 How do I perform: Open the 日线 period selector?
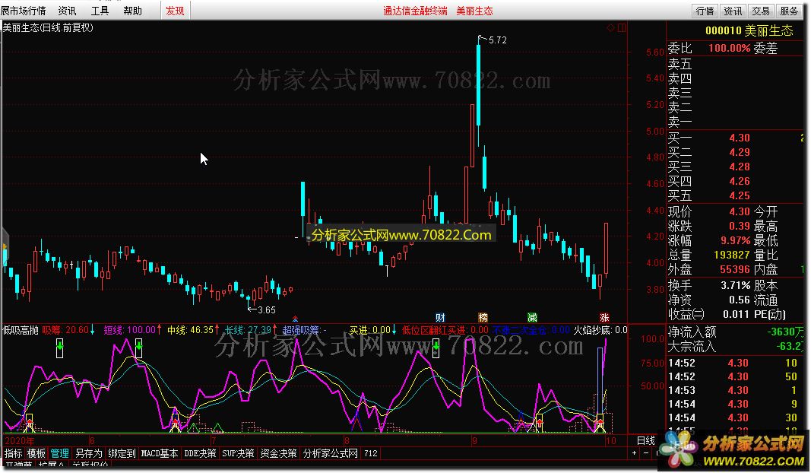[646, 440]
